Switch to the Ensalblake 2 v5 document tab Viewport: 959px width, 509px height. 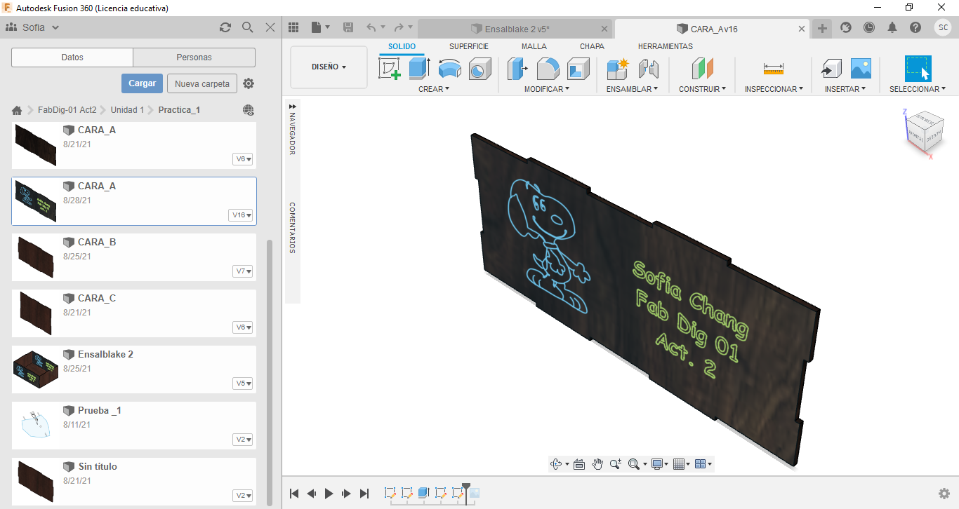515,29
